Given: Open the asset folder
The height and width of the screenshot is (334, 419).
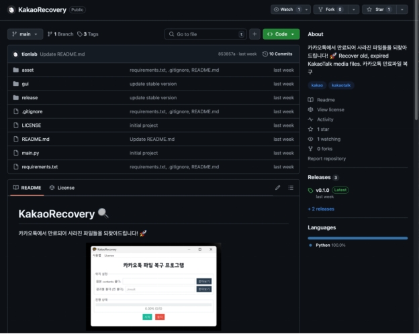Looking at the screenshot, I should pos(28,70).
